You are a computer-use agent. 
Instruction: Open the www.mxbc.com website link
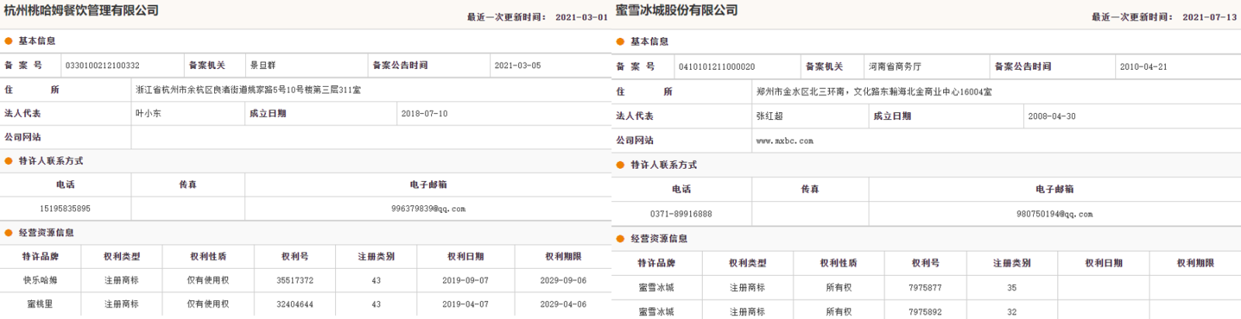pos(785,141)
